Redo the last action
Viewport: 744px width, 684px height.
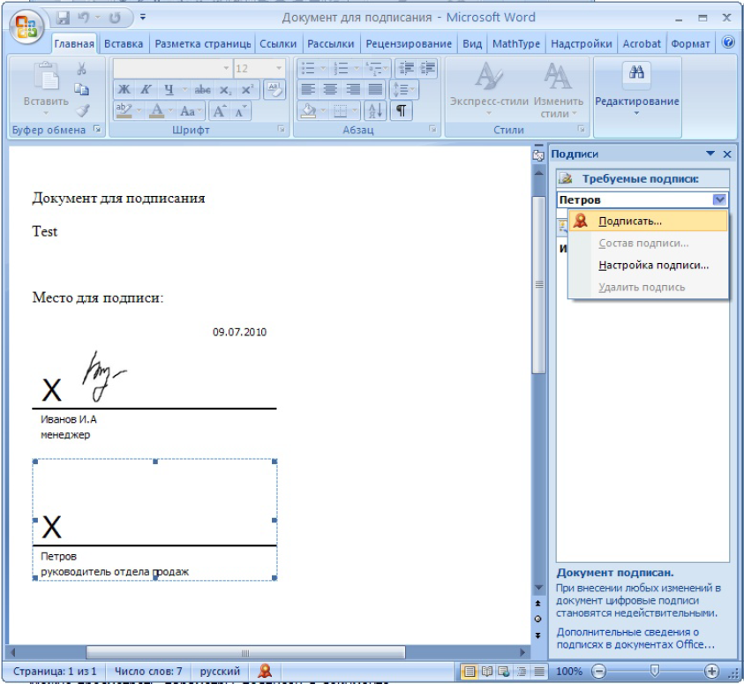pos(115,18)
